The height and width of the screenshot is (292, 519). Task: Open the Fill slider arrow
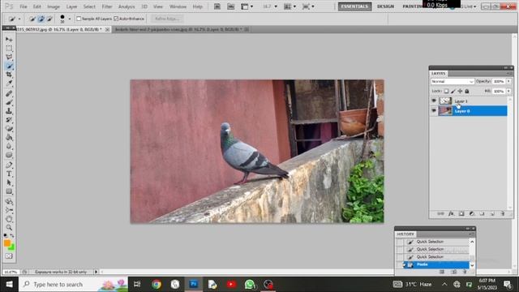tap(508, 91)
